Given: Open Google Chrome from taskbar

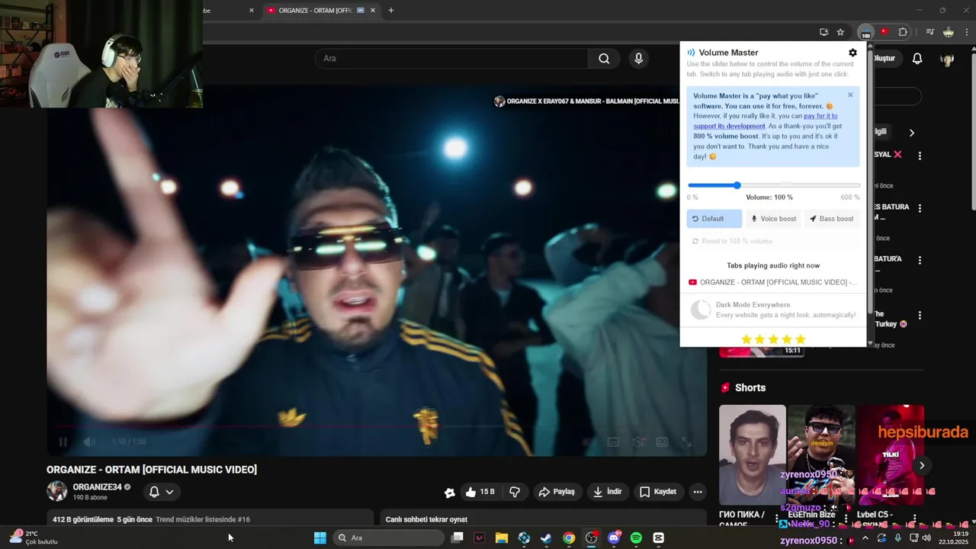Looking at the screenshot, I should [569, 538].
